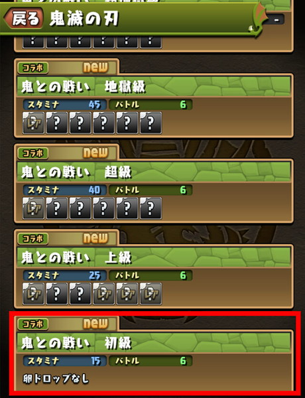Tap the first rare drop icon in 上級
This screenshot has height=398, width=305.
click(x=34, y=293)
